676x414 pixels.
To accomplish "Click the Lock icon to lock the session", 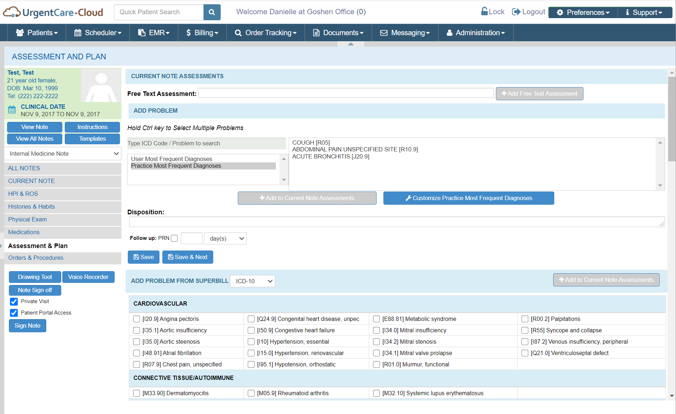I will click(x=484, y=11).
